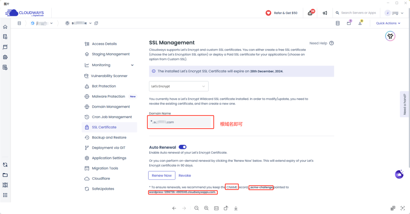Open the Need a hand? side tab
410x214 pixels.
404,104
